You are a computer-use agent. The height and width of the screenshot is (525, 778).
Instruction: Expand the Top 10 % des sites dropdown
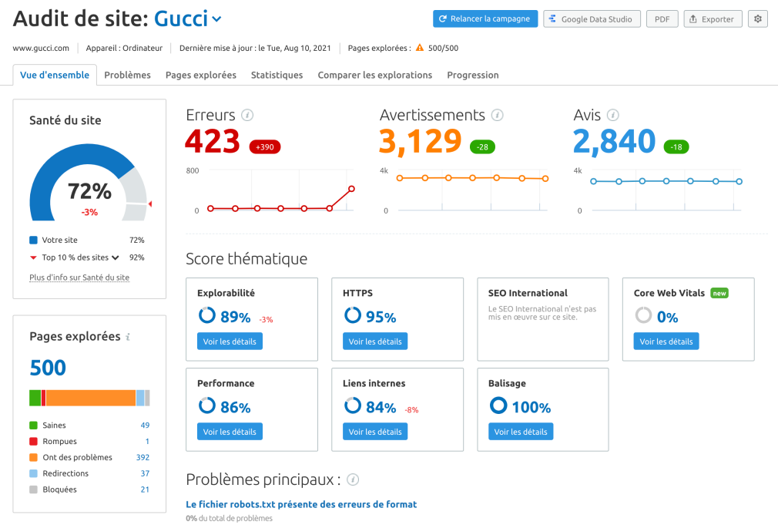pos(115,257)
